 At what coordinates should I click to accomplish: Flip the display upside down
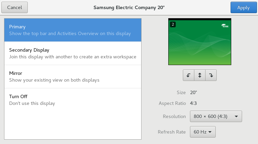coord(200,76)
